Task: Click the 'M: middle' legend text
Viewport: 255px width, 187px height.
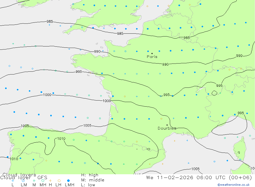Action: pyautogui.click(x=93, y=180)
